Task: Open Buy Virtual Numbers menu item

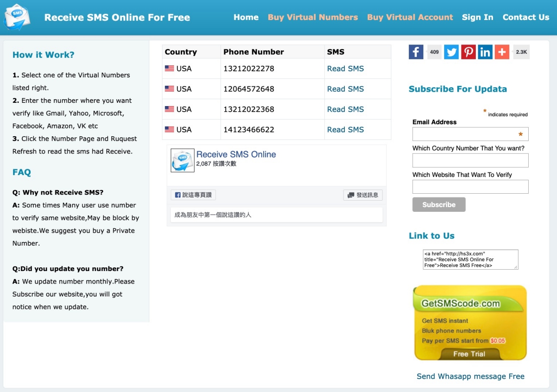Action: (x=313, y=17)
